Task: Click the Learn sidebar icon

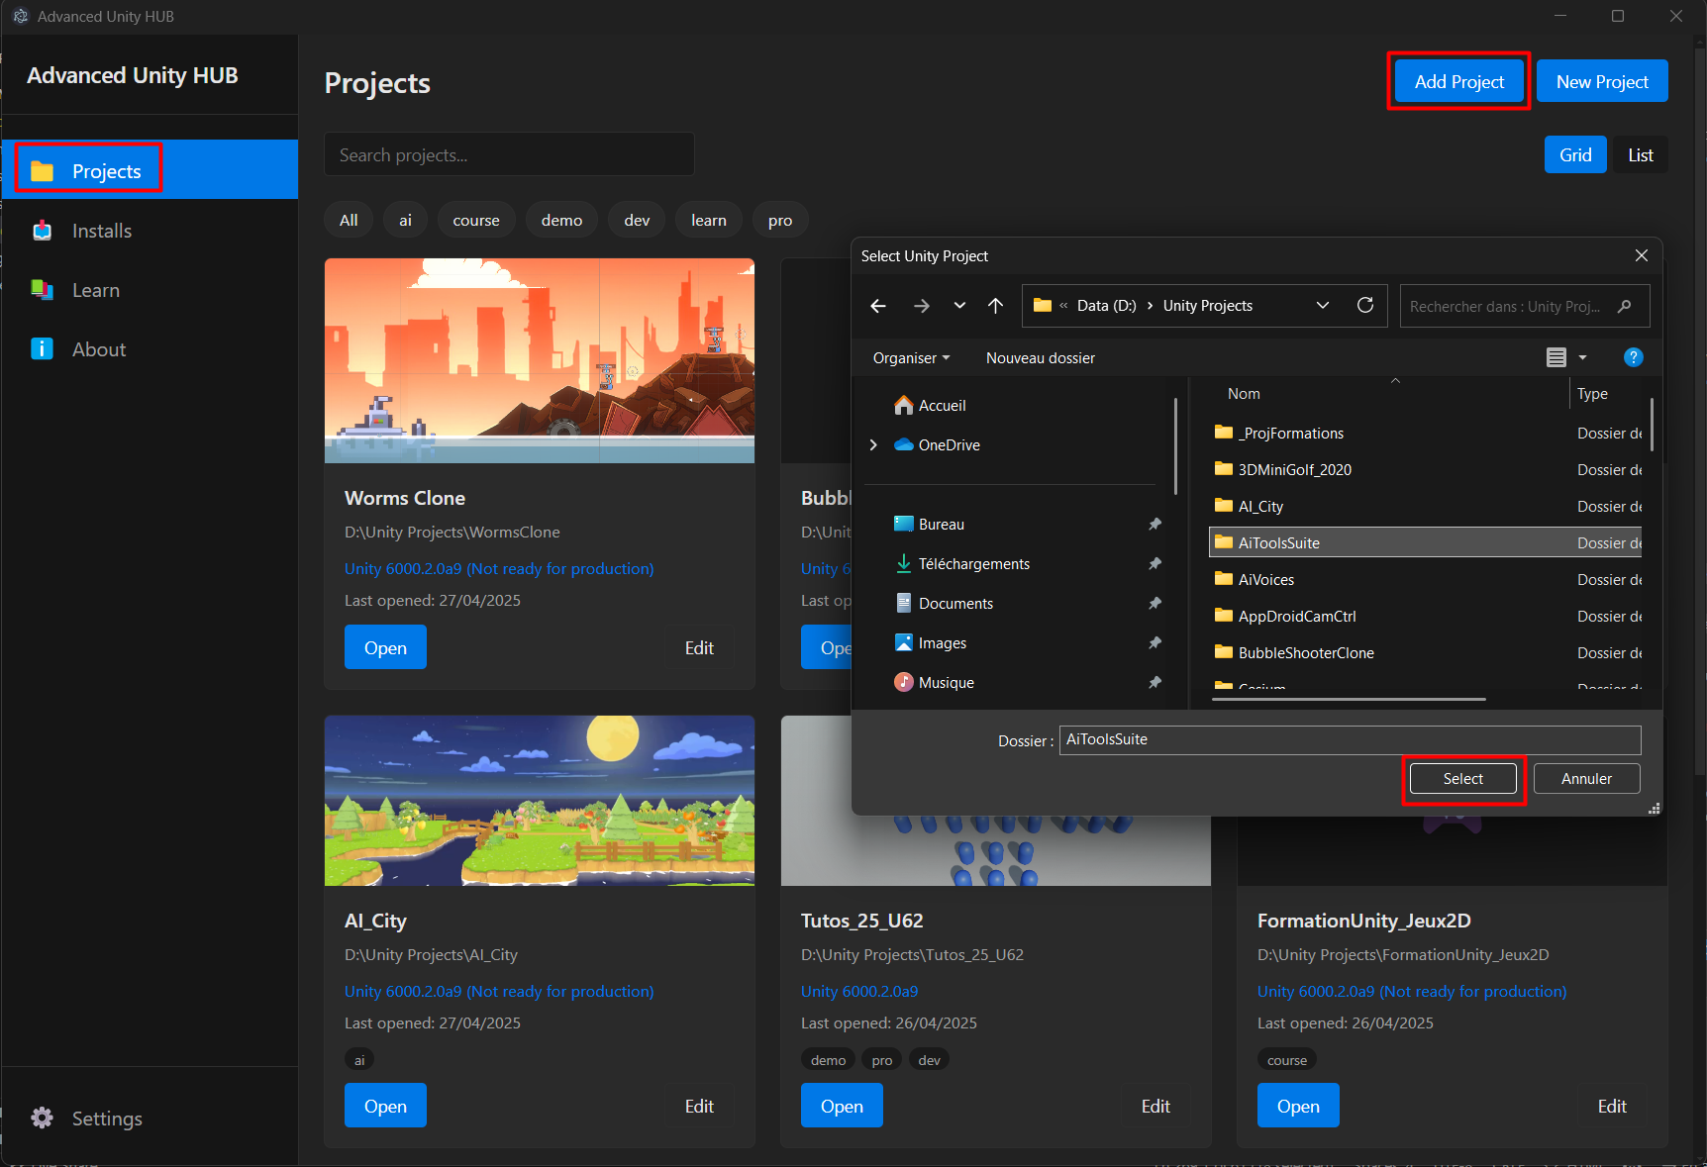Action: pyautogui.click(x=42, y=289)
